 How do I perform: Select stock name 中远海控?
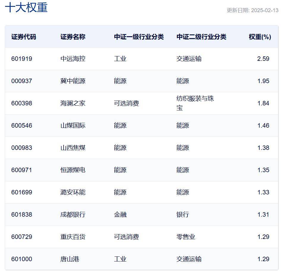coord(73,59)
